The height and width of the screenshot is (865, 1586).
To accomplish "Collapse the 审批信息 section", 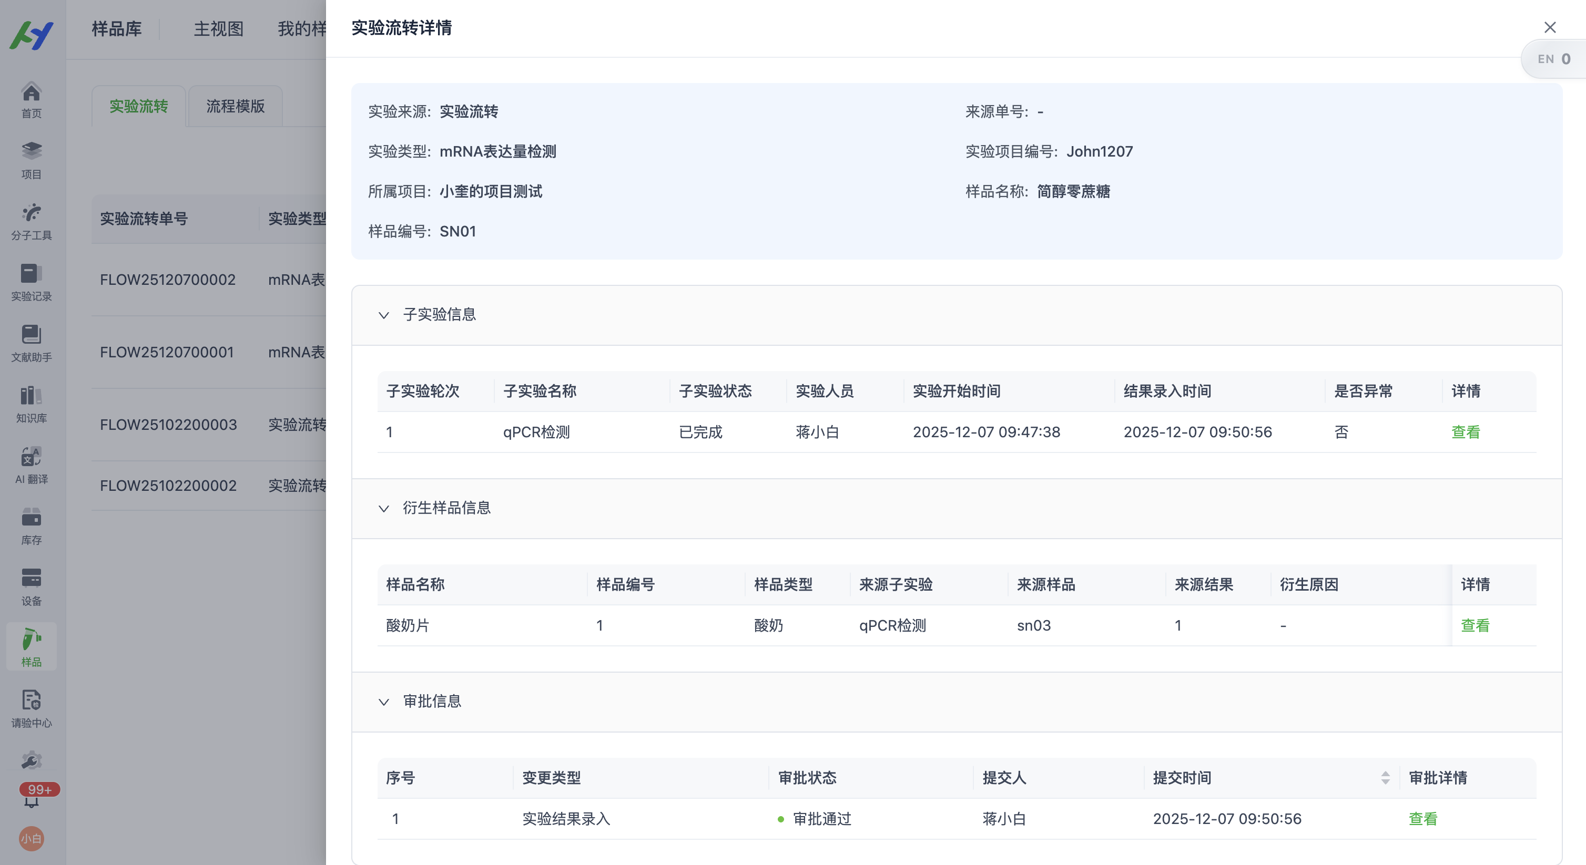I will tap(383, 702).
